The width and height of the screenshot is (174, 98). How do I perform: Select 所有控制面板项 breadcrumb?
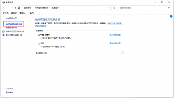41,8
